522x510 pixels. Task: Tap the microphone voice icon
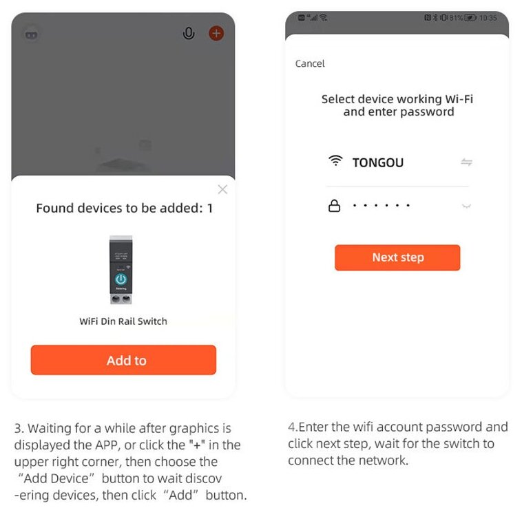pos(189,33)
